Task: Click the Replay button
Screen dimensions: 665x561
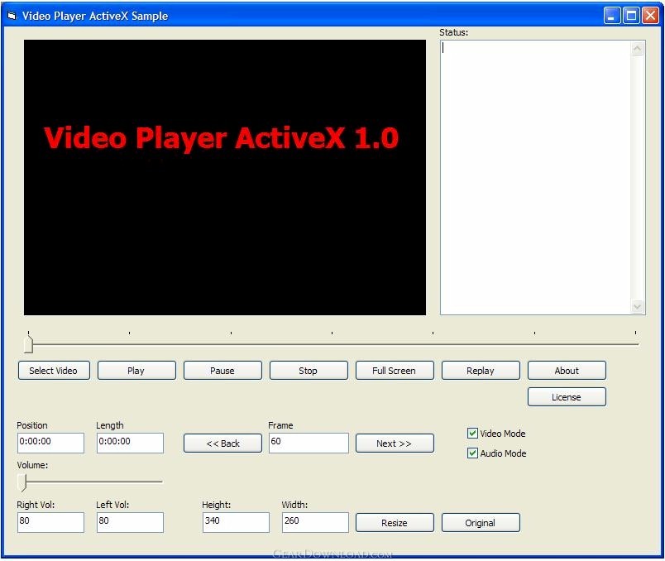Action: [481, 371]
